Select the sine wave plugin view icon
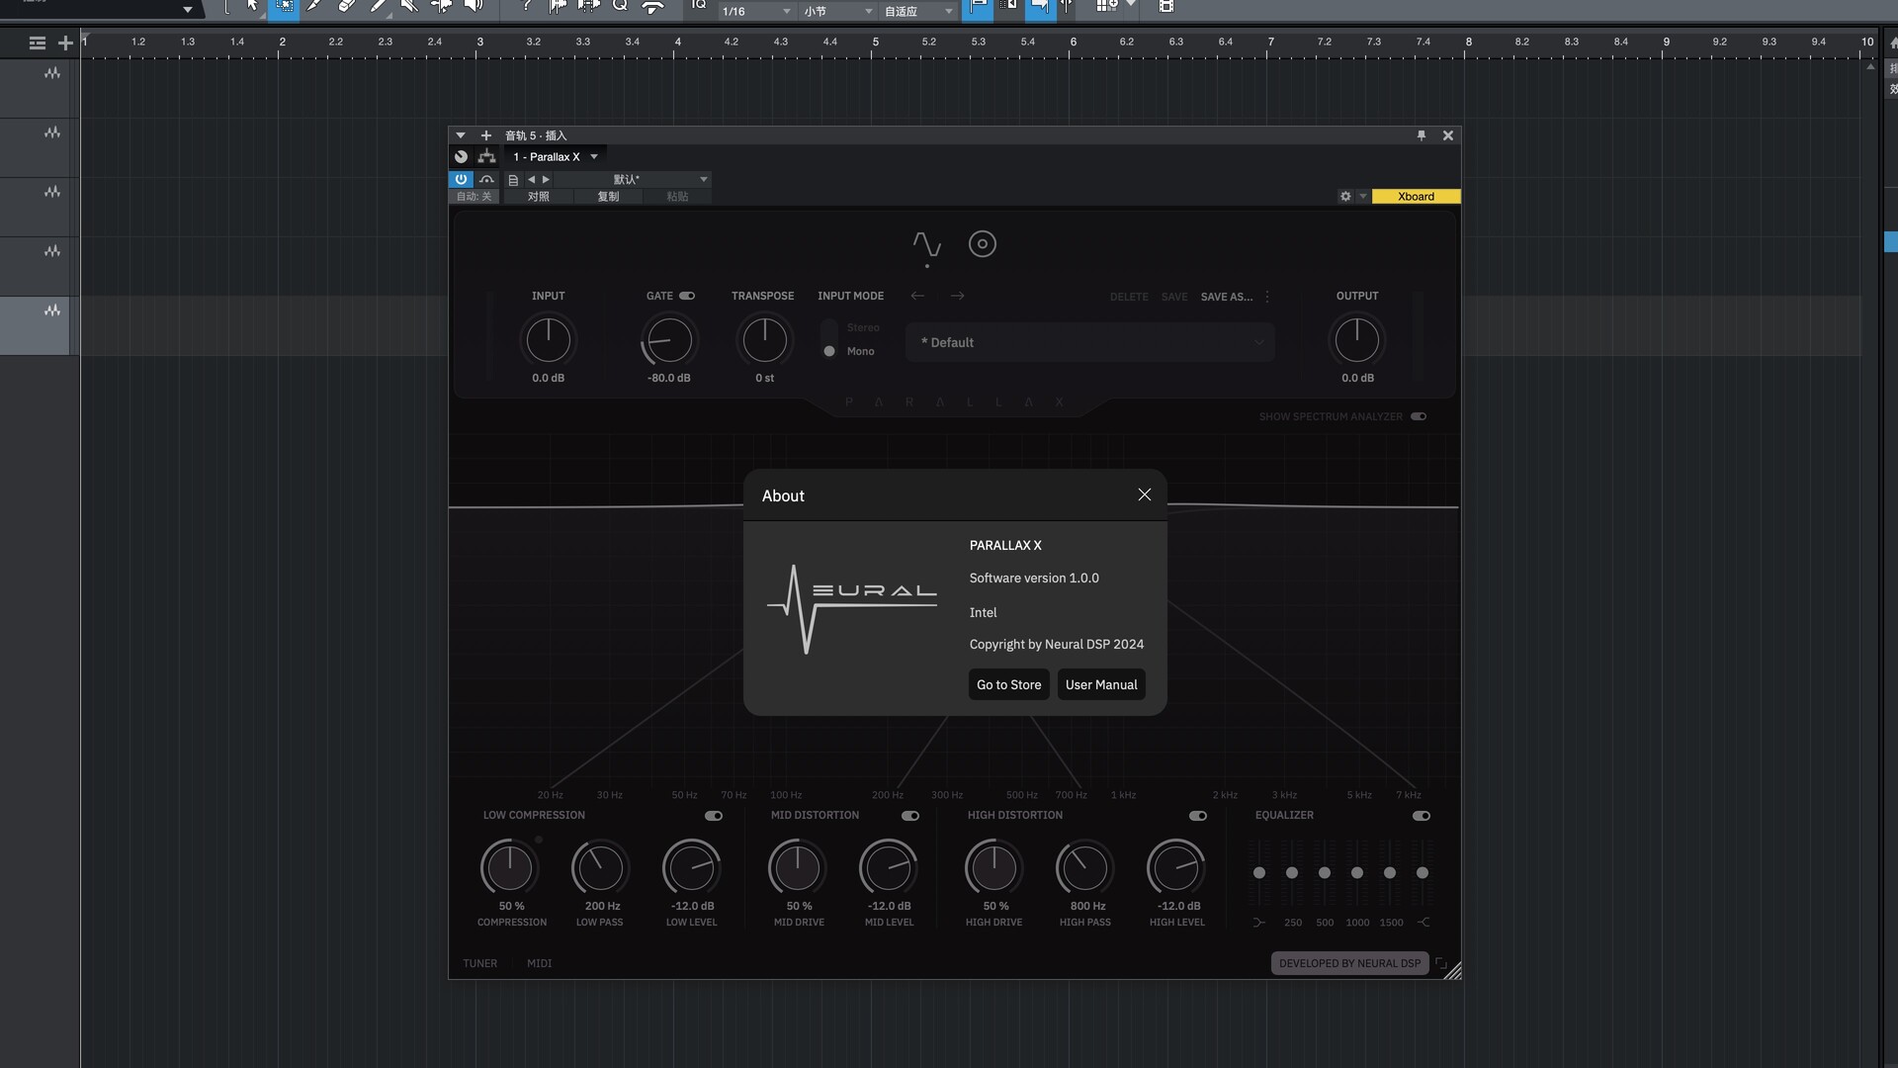 (926, 244)
